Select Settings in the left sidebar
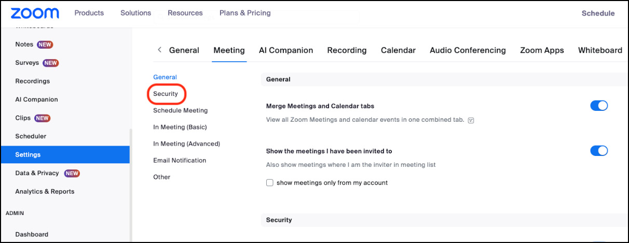 pos(28,154)
